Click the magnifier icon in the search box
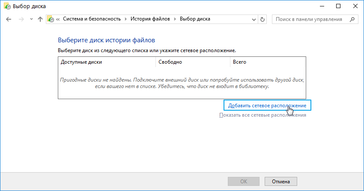This screenshot has width=364, height=191. [352, 19]
